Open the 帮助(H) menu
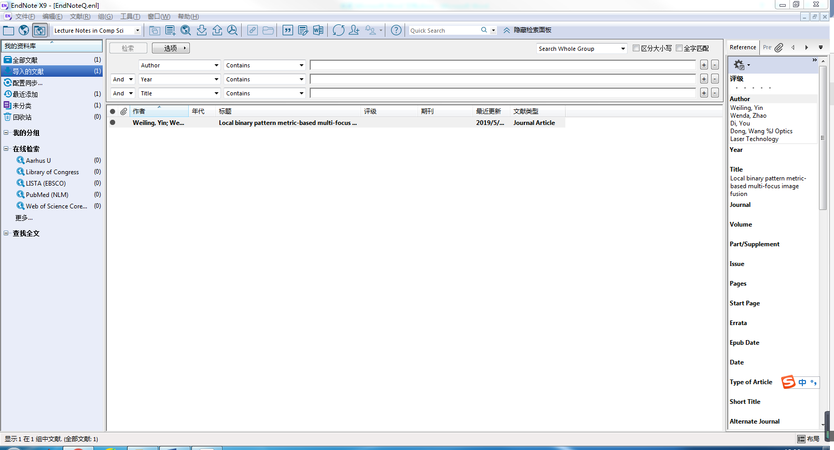Viewport: 834px width, 450px height. pyautogui.click(x=188, y=17)
